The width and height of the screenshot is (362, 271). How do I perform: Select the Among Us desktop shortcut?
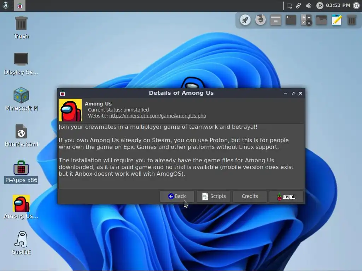(x=21, y=207)
